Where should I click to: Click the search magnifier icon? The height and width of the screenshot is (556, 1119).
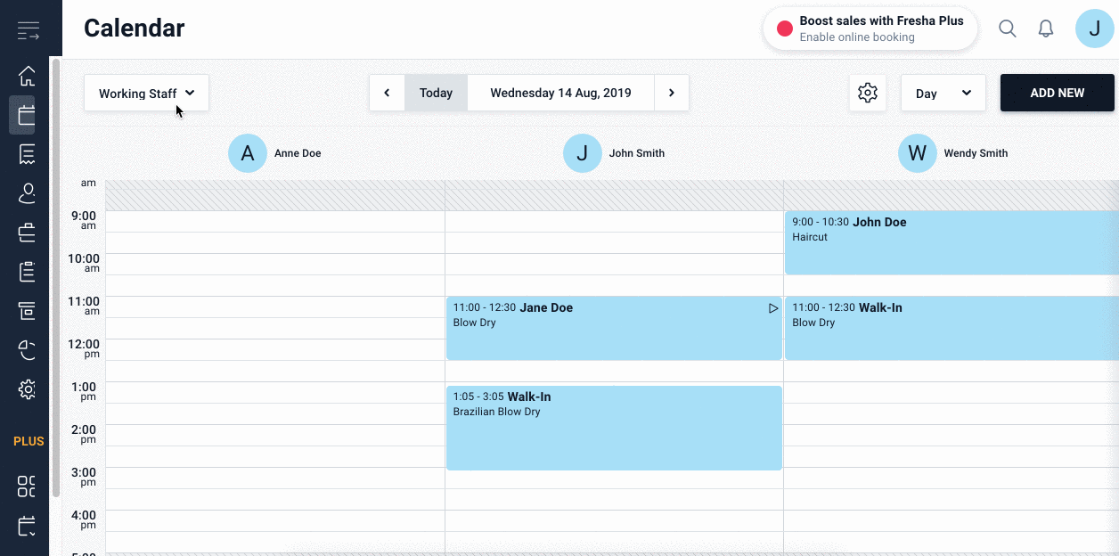[1008, 29]
